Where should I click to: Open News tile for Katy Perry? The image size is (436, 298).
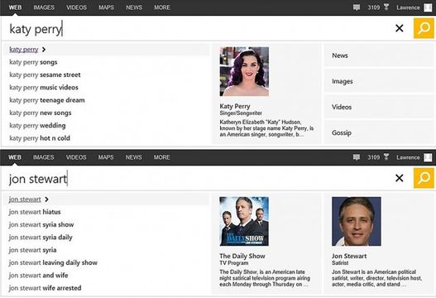tap(379, 55)
